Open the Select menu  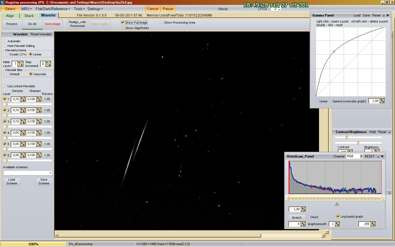click(x=10, y=9)
